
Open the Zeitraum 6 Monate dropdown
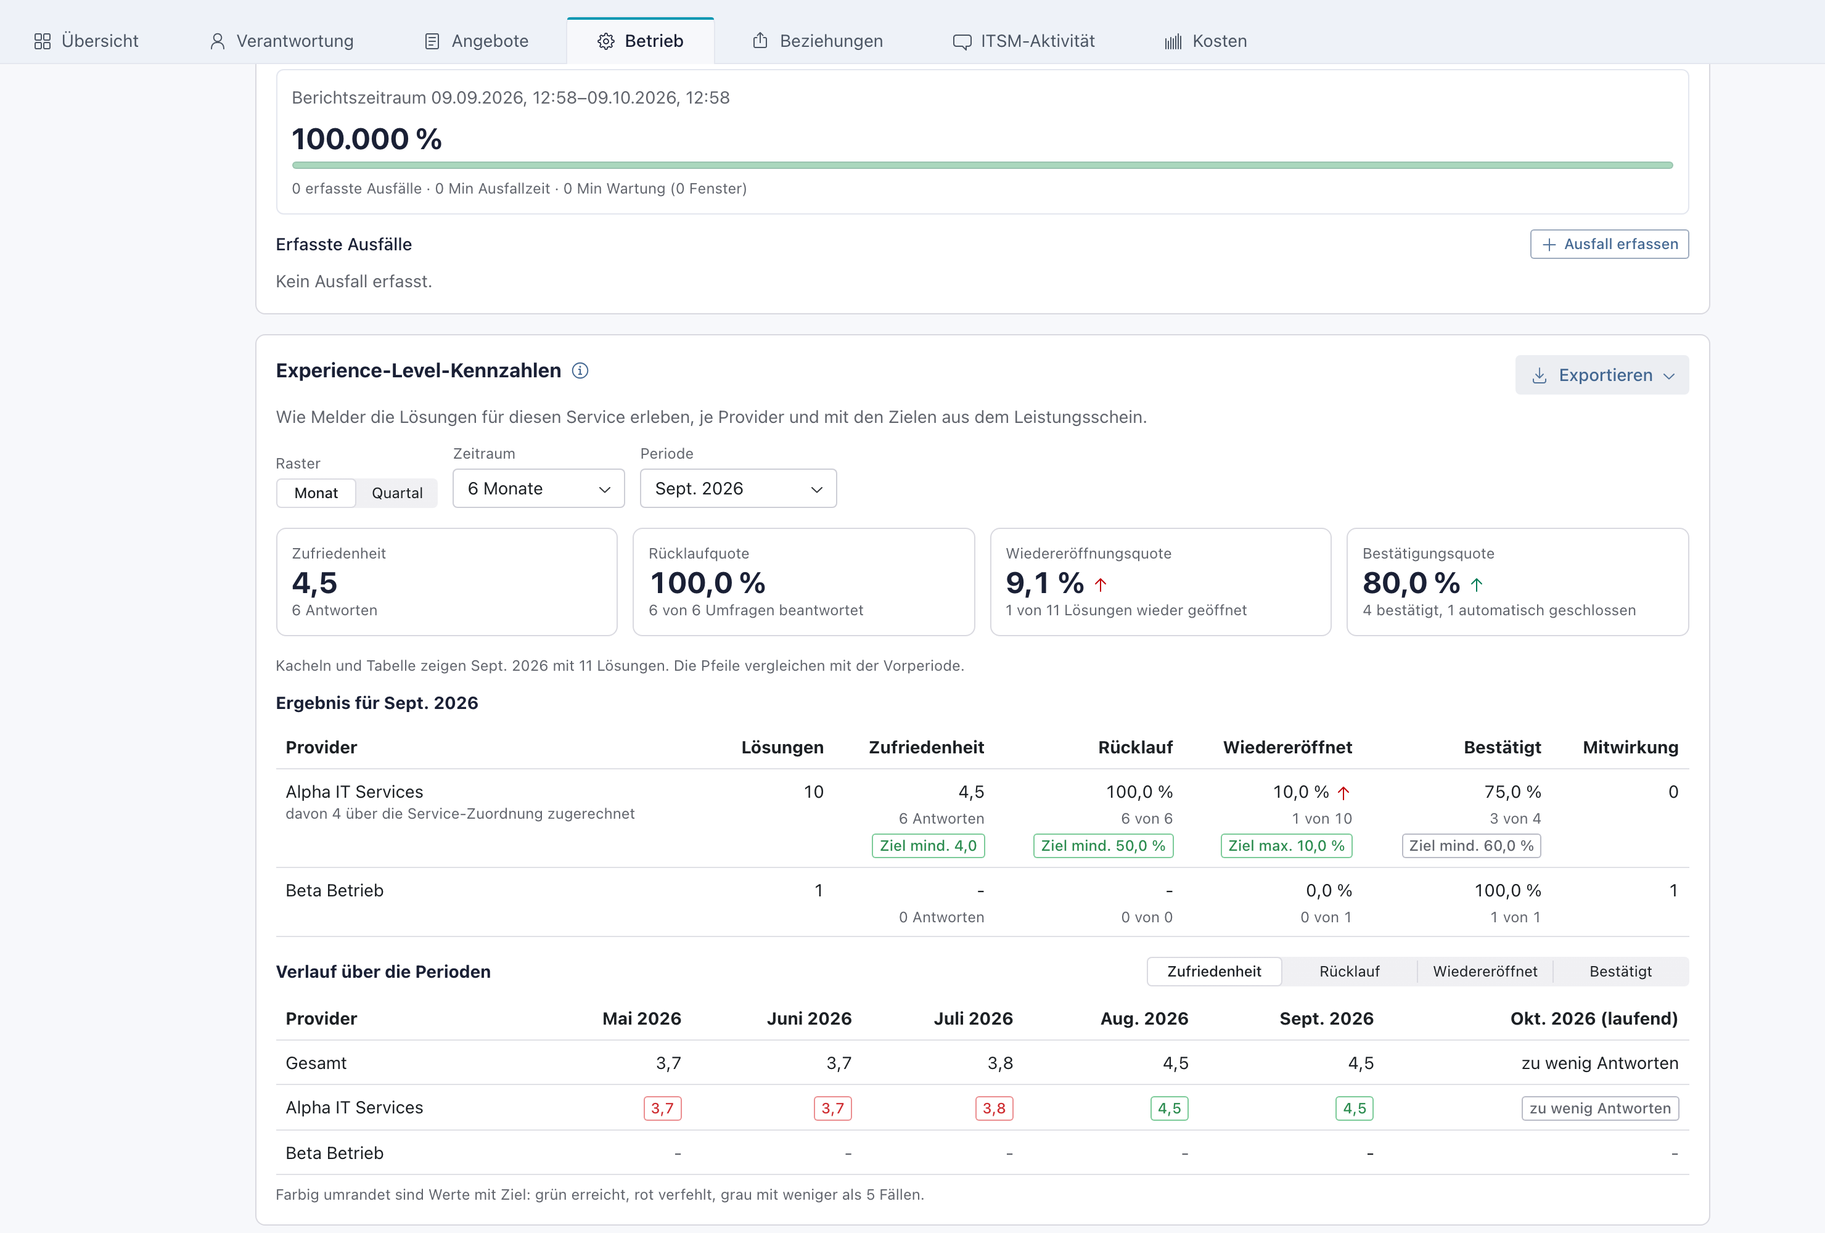(x=539, y=488)
